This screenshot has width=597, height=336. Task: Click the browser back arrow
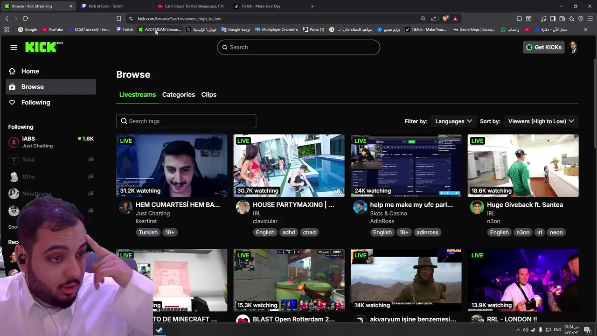point(7,19)
